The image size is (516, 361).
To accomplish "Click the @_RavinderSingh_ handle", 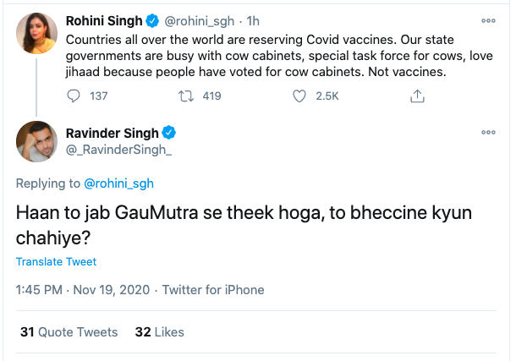I will coord(118,149).
